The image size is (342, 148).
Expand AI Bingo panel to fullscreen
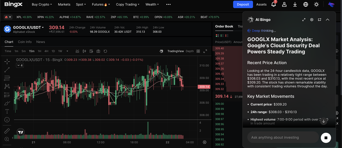pos(304,20)
